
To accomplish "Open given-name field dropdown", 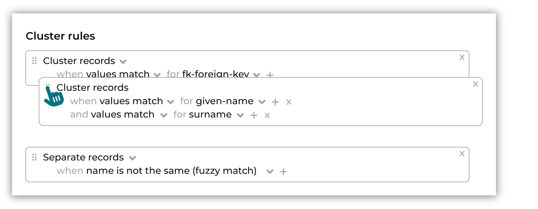I will tap(262, 102).
